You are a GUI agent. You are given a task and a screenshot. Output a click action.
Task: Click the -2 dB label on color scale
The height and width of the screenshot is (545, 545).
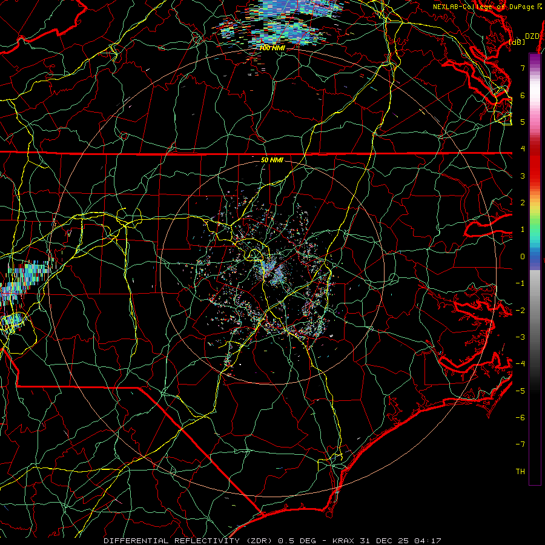[520, 311]
